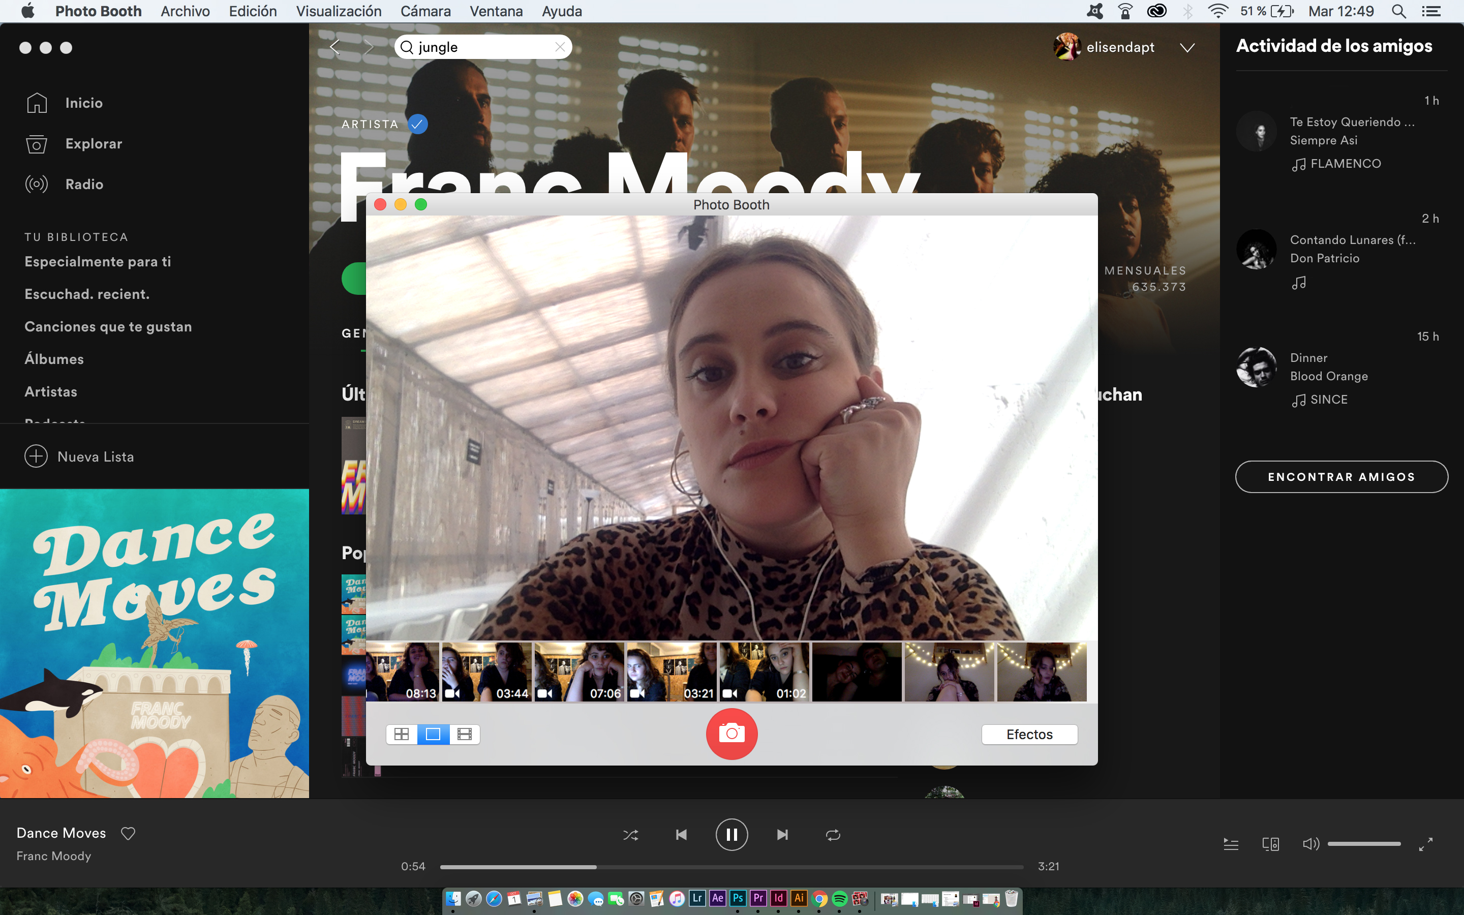Go to previous track

(x=681, y=835)
